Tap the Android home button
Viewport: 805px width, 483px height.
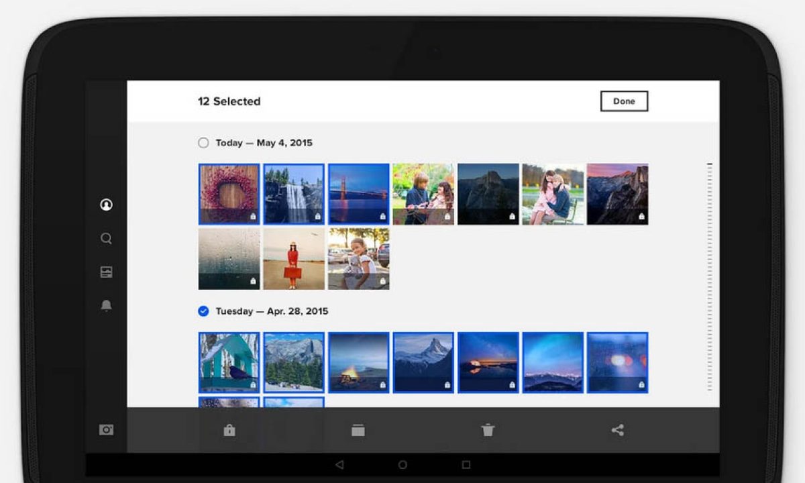click(x=402, y=464)
